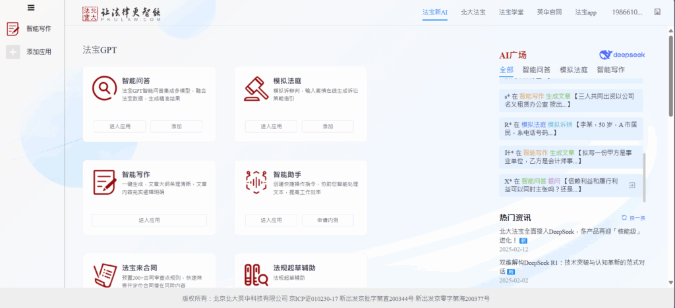
Task: Click the 添加应用 label in sidebar
Action: tap(39, 52)
